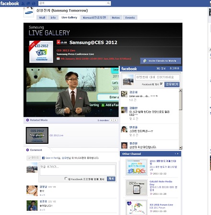Open the CES 2012 Live movie link
The width and height of the screenshot is (211, 215).
click(x=57, y=135)
